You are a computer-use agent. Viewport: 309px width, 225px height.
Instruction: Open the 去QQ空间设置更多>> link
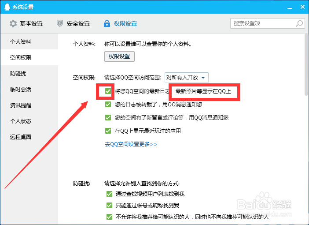pos(131,144)
